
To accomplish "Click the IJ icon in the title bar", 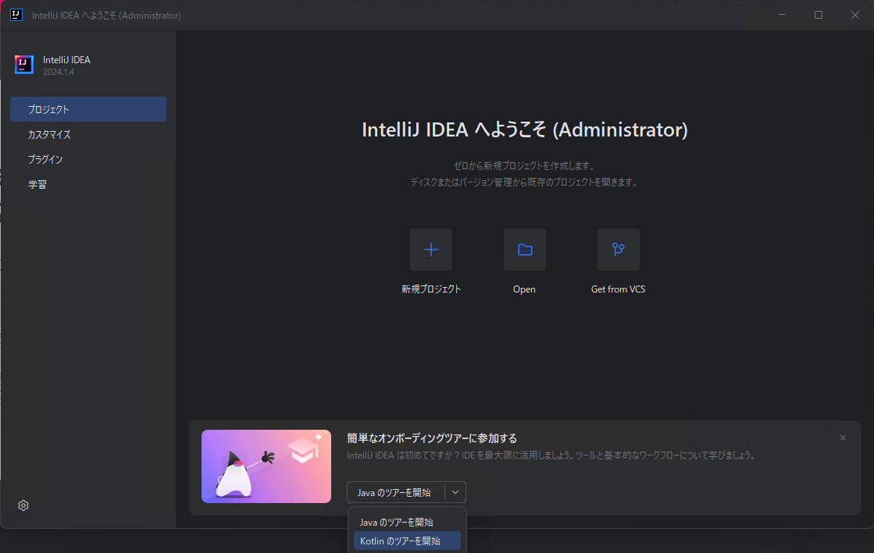I will tap(16, 14).
